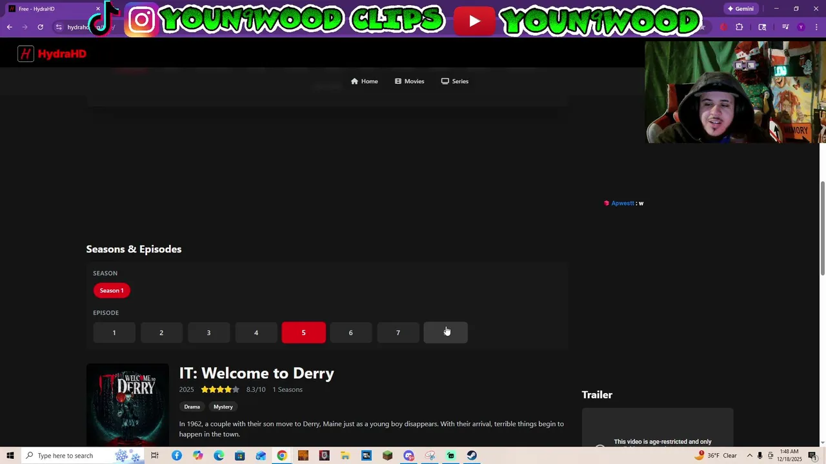Show hidden system tray icons
826x464 pixels.
pos(750,456)
